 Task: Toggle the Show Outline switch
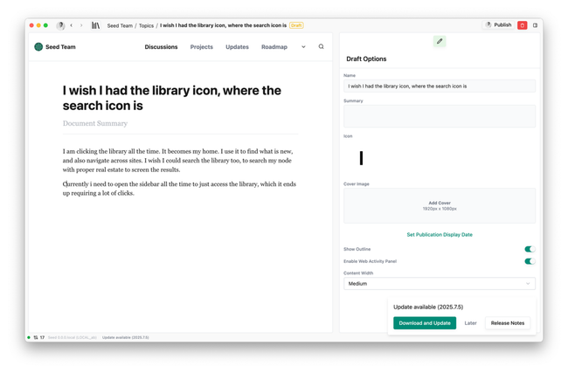[529, 249]
